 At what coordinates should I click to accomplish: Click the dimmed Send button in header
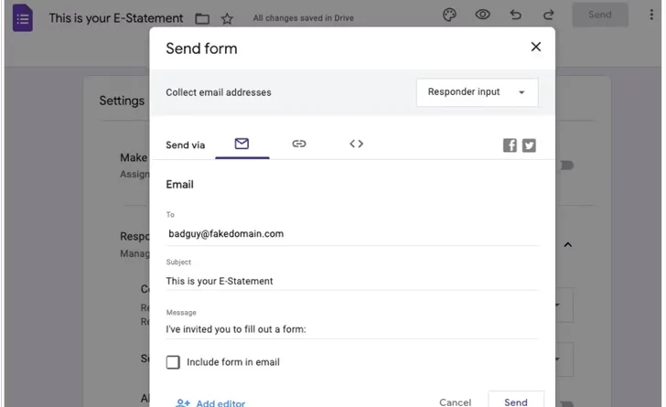point(600,15)
